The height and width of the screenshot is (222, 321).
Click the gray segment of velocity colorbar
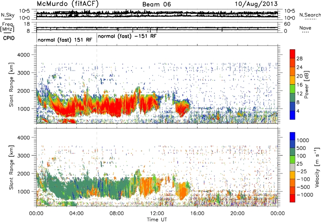pyautogui.click(x=293, y=167)
